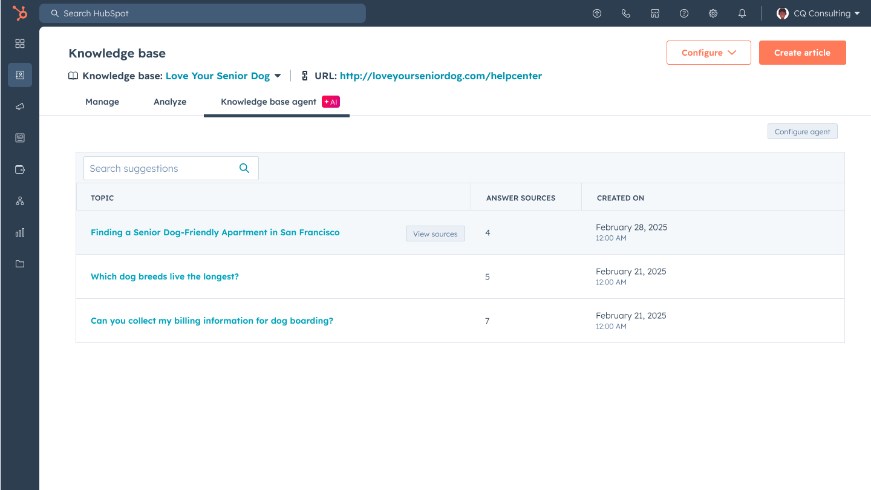Click the February 28, 2025 date

coord(631,227)
